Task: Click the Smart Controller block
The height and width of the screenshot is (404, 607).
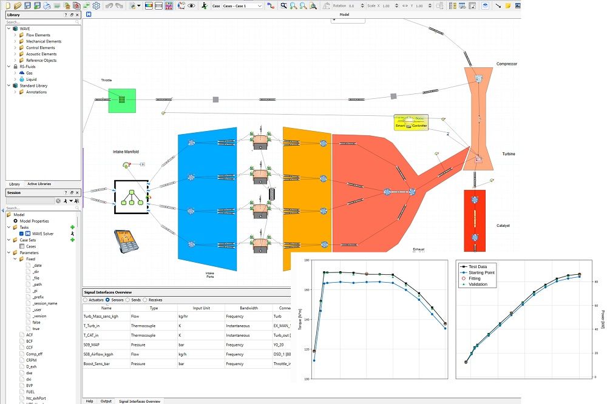Action: [411, 123]
